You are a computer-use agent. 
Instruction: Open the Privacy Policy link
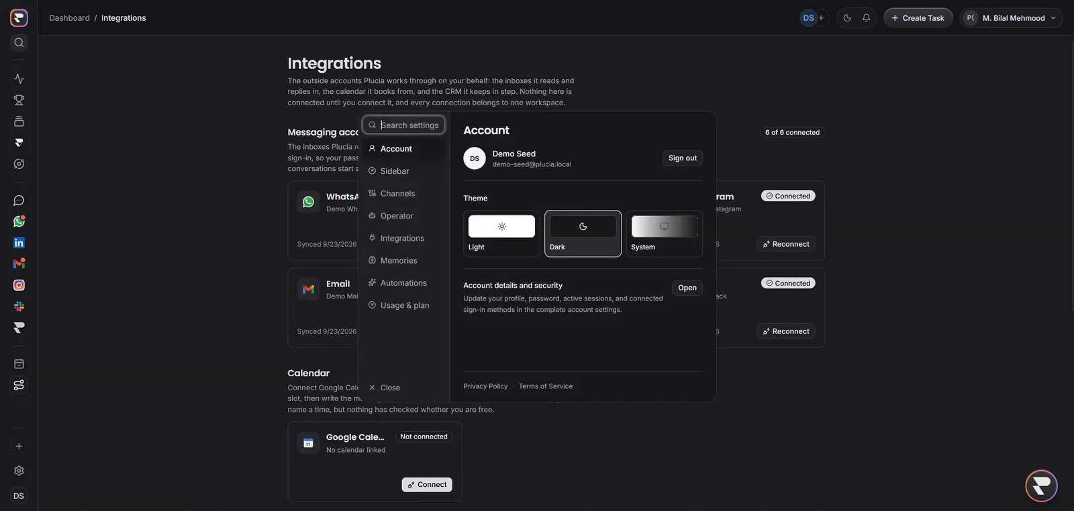[485, 386]
